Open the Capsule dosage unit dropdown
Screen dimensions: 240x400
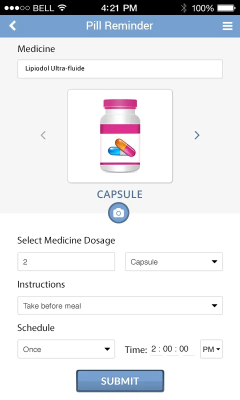pyautogui.click(x=174, y=261)
